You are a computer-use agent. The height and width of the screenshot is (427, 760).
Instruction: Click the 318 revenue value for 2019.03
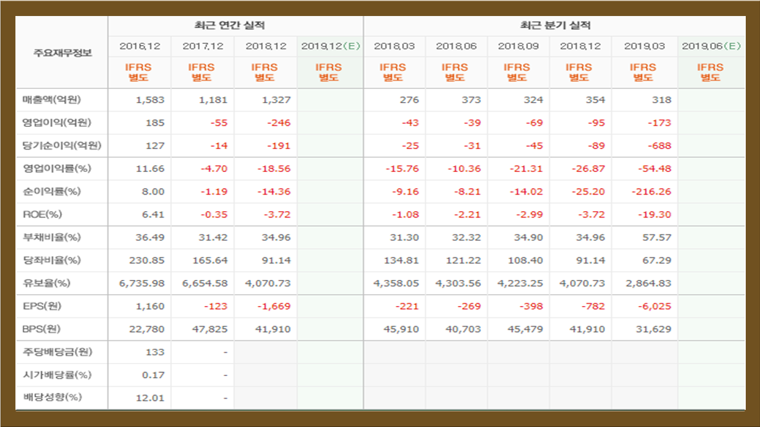click(x=663, y=100)
